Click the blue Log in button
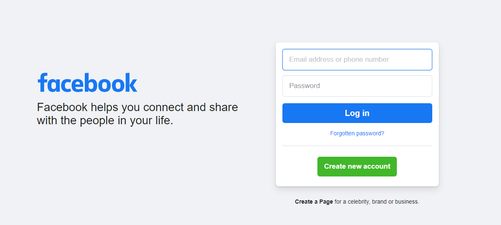This screenshot has height=225, width=501. [x=357, y=113]
